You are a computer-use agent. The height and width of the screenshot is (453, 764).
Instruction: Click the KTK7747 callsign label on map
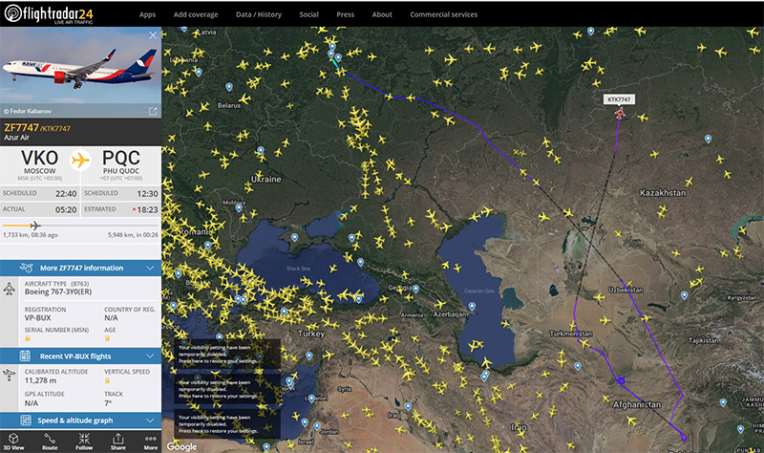coord(619,99)
